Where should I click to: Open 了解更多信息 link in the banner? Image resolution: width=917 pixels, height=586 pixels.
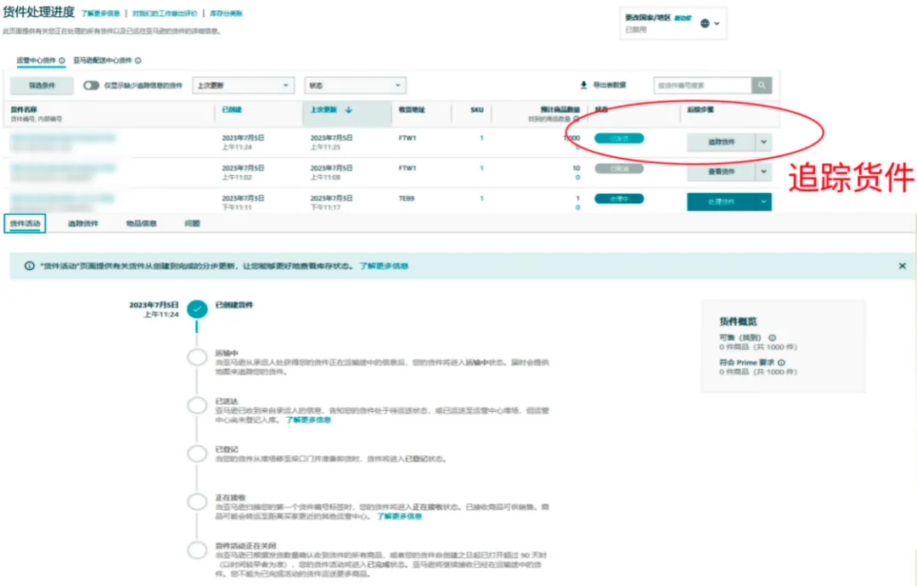(x=383, y=266)
